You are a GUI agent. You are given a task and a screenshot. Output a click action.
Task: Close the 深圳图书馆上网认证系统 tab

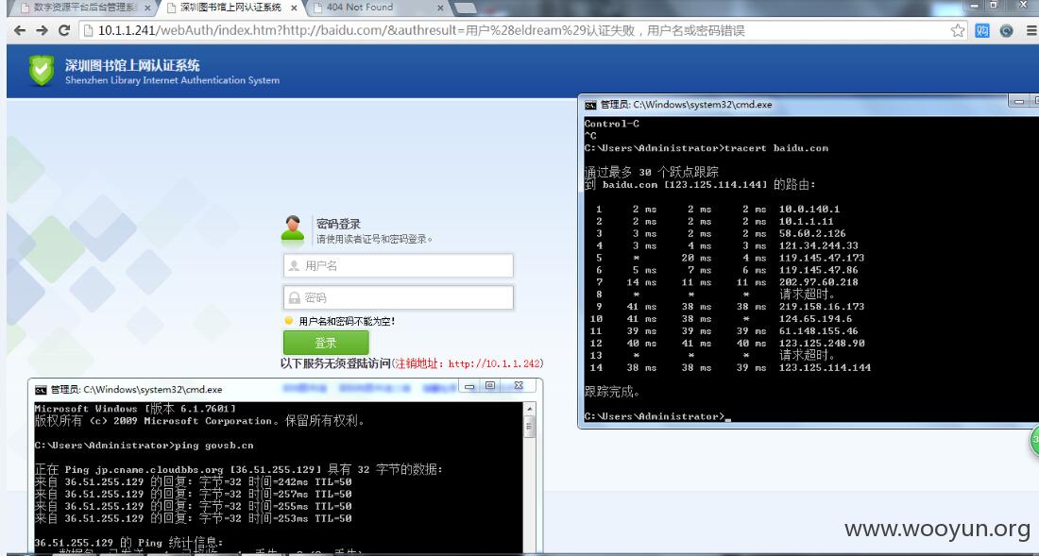click(x=294, y=8)
